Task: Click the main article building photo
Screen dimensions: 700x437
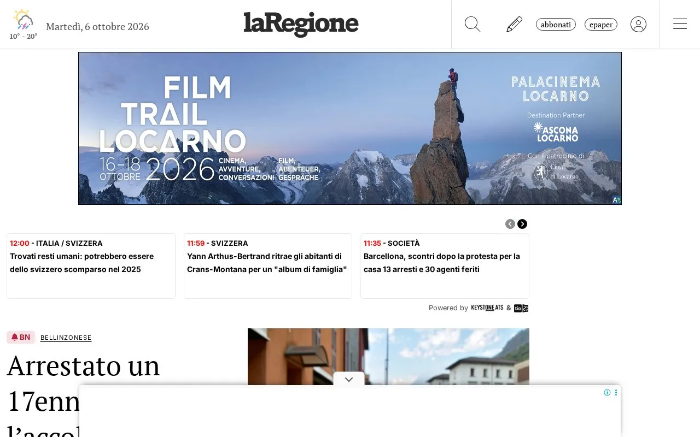Action: point(388,356)
